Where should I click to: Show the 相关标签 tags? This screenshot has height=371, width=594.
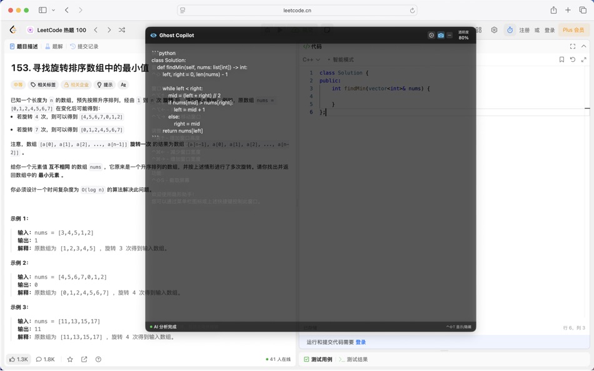tap(43, 85)
